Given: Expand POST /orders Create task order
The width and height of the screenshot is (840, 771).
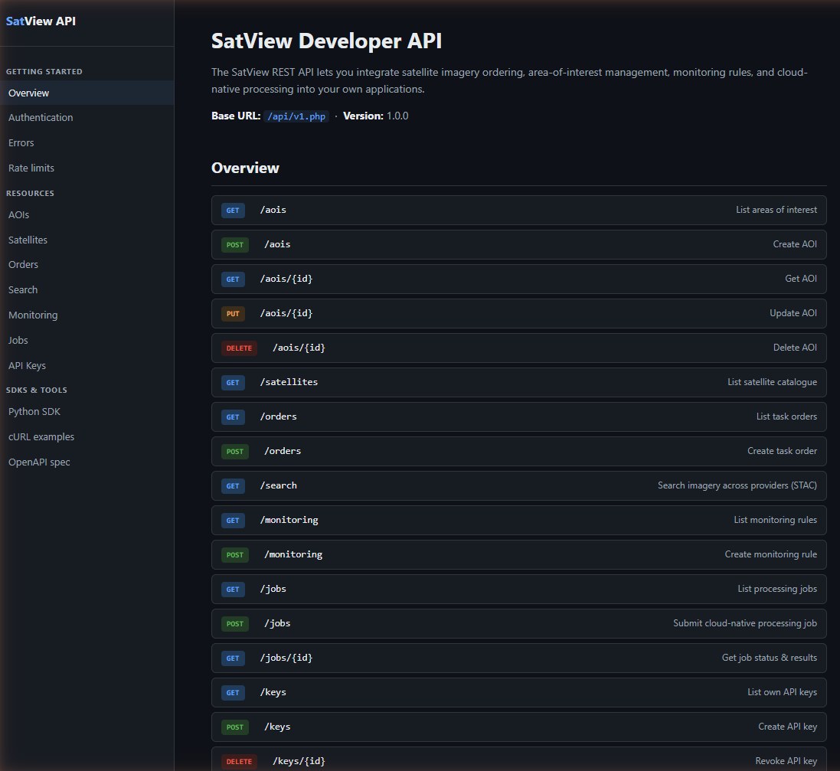Looking at the screenshot, I should pos(518,451).
